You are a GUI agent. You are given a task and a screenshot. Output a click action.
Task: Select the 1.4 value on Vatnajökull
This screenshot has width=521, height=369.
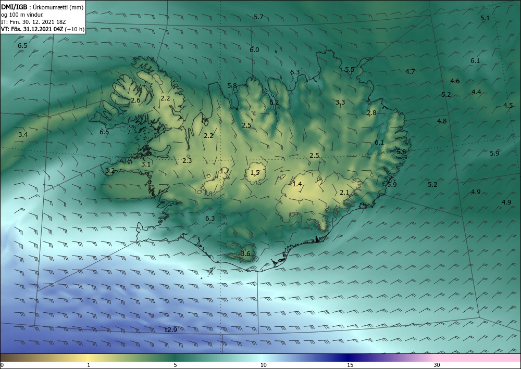(297, 184)
